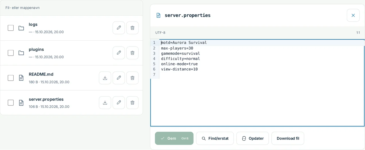Edit the plugins folder with pencil icon
This screenshot has width=365, height=150.
pos(119,53)
